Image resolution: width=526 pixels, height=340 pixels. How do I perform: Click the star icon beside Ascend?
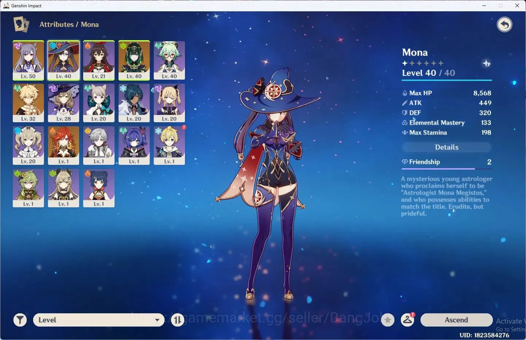click(x=388, y=320)
